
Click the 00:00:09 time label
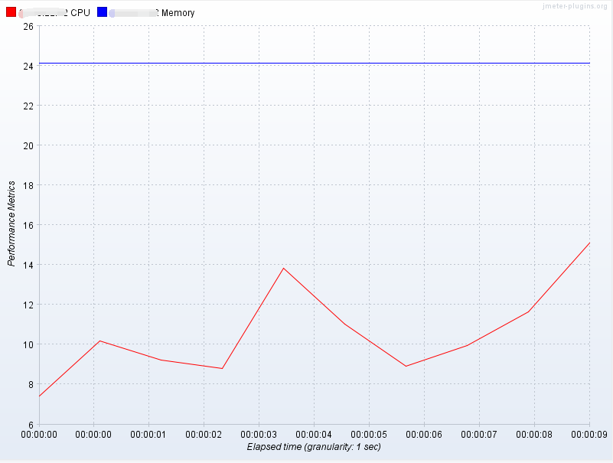pyautogui.click(x=589, y=435)
